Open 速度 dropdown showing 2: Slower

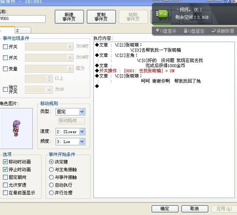(x=70, y=132)
